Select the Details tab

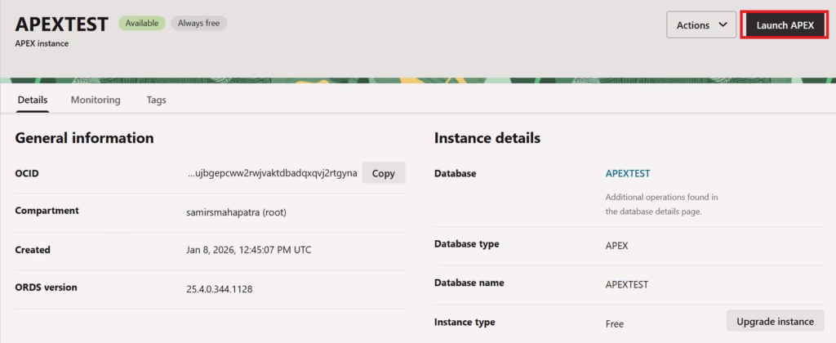click(x=33, y=100)
